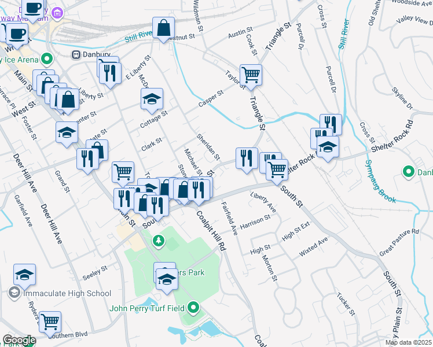Viewport: 433px width, 347px height.
Task: Select the shopping cart marker near Southern Blvd
Action: point(50,321)
